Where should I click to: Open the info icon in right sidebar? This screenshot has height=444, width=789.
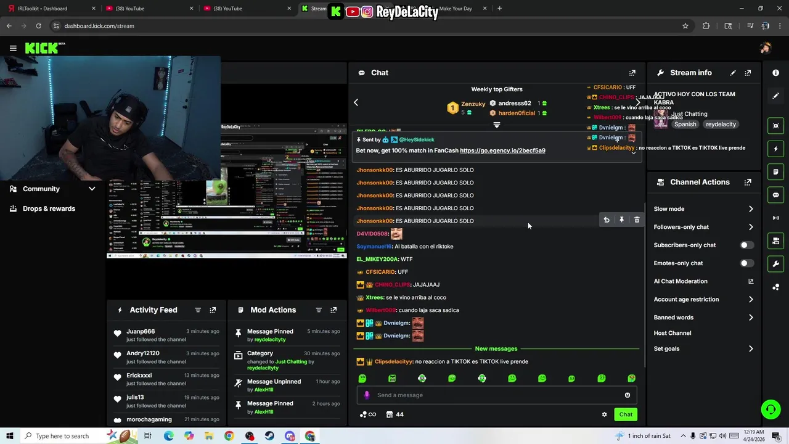(775, 73)
